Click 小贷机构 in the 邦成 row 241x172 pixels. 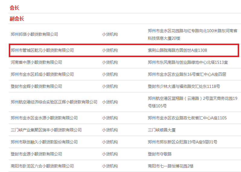[110, 74]
